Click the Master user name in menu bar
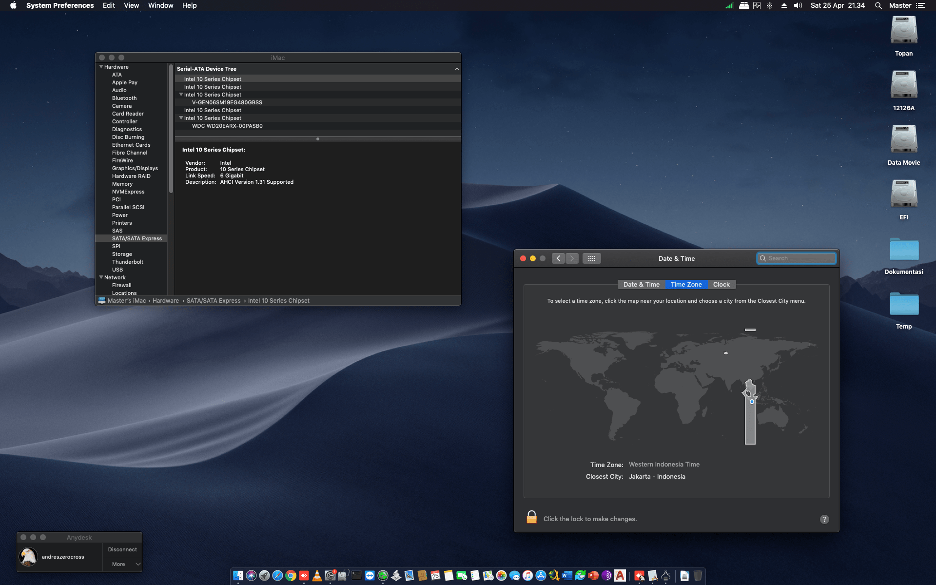936x585 pixels. pos(900,5)
